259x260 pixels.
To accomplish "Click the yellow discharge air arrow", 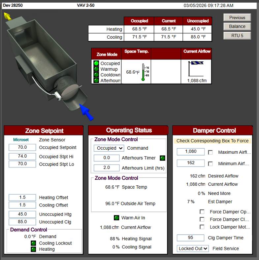I will click(x=8, y=16).
